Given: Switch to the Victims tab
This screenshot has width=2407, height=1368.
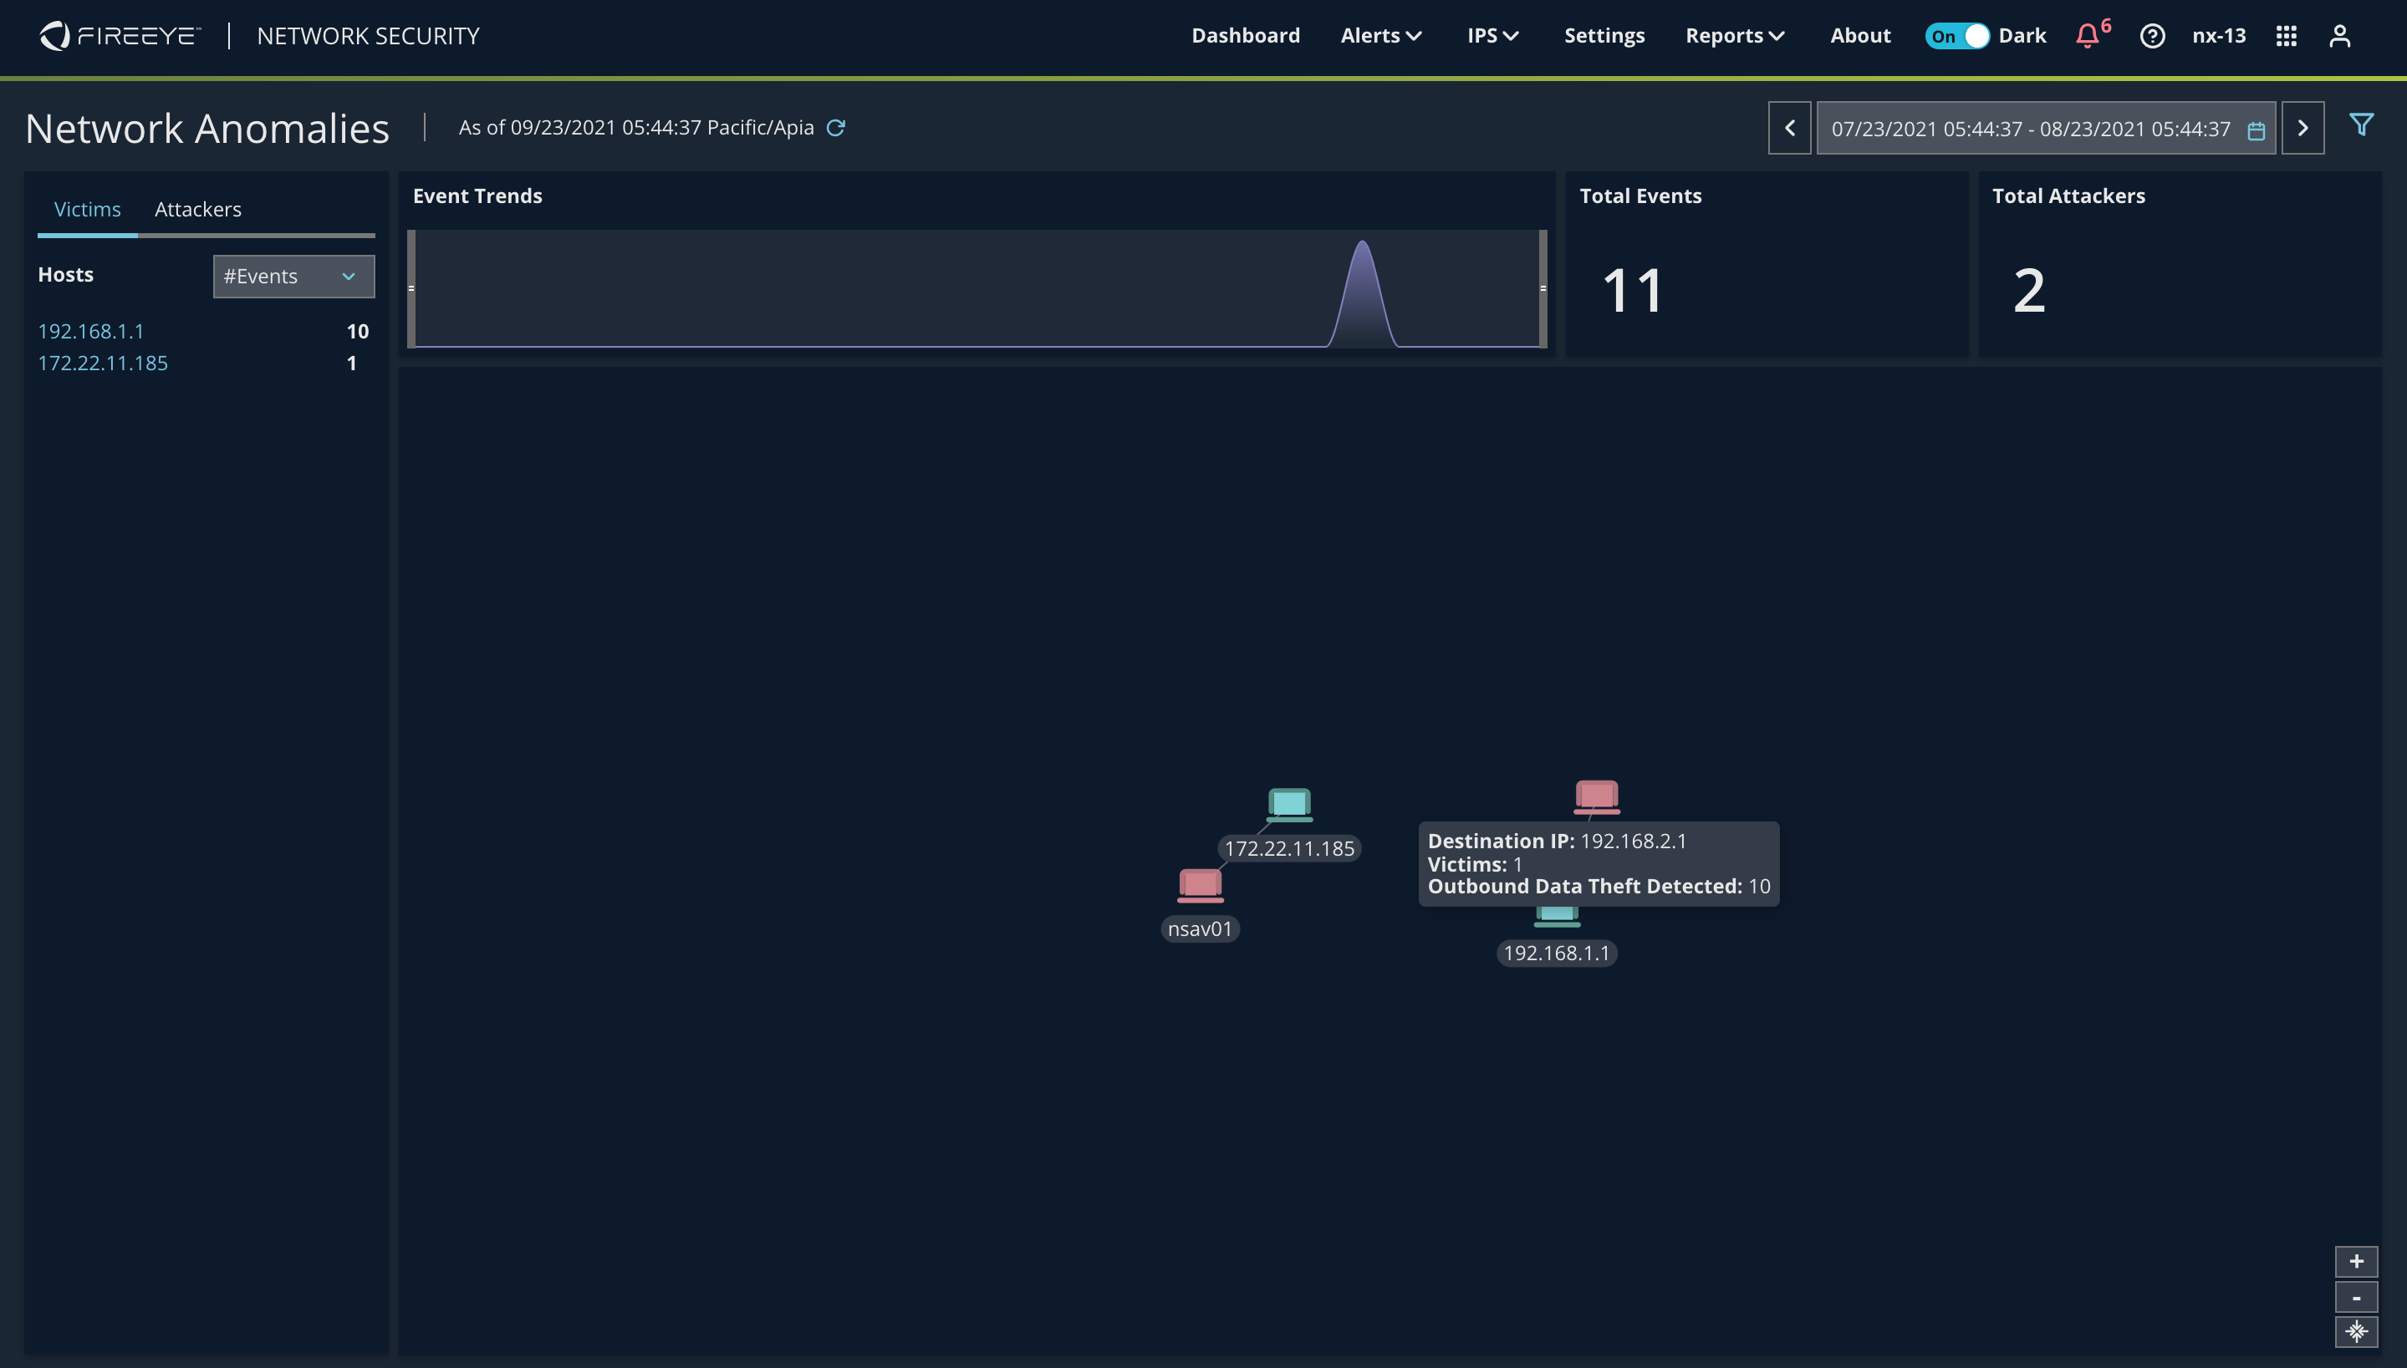Looking at the screenshot, I should tap(88, 210).
